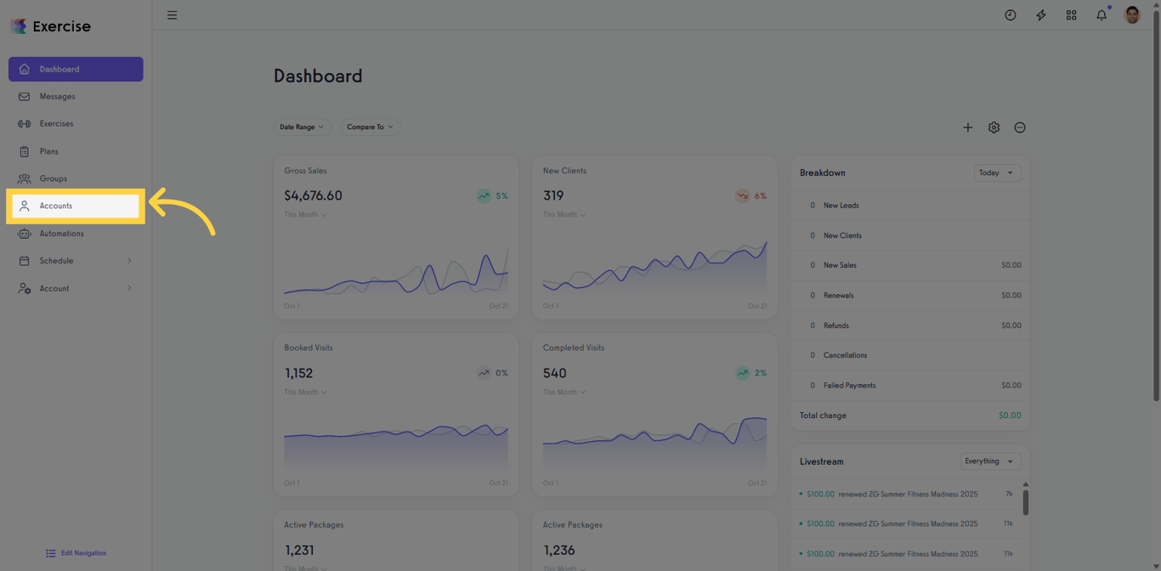Expand the Account sidebar section

pos(54,288)
